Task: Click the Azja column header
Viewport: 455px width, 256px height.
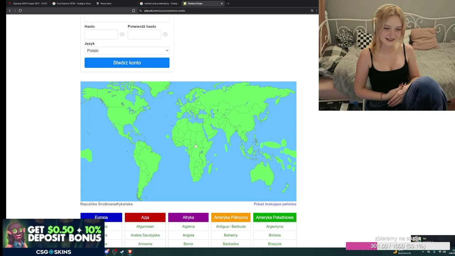Action: tap(145, 217)
